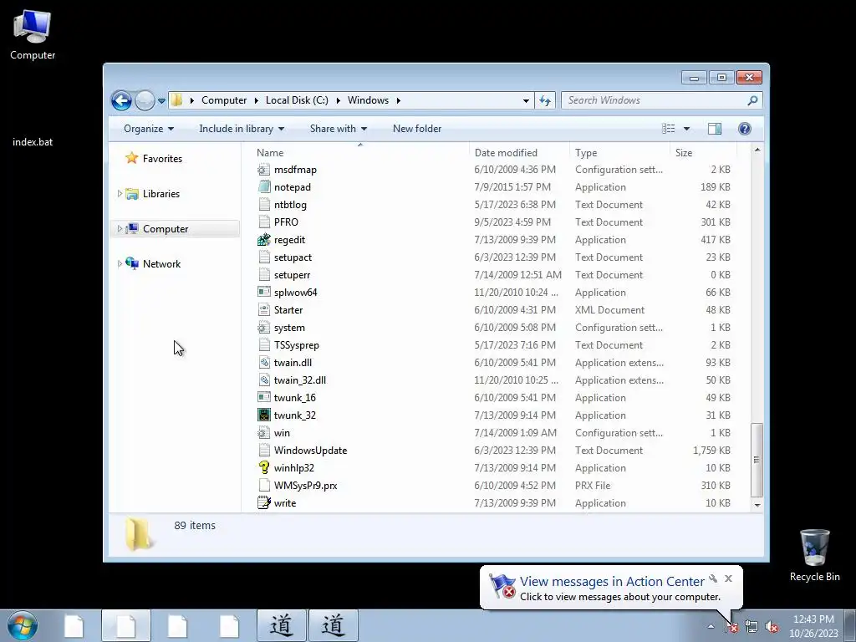
Task: Click the Refresh button beside address bar
Action: [x=545, y=100]
